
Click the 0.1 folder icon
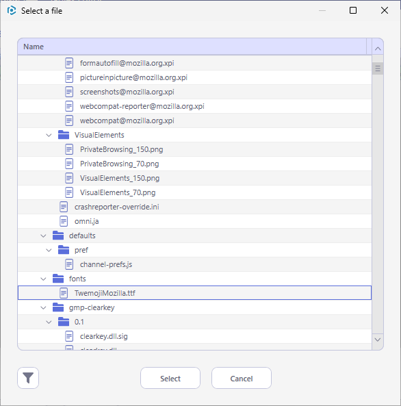point(64,322)
